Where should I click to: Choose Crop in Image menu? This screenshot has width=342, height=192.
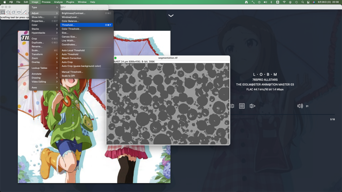(x=44, y=39)
